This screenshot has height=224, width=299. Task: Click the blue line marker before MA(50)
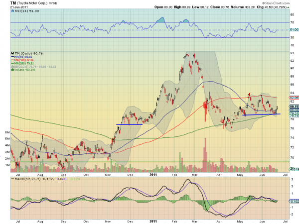pyautogui.click(x=12, y=57)
